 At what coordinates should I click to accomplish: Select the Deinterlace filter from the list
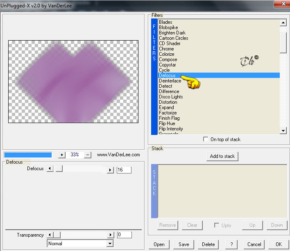[170, 81]
